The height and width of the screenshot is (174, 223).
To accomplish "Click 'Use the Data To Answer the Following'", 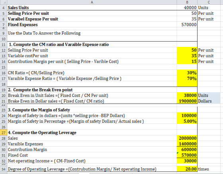I will pyautogui.click(x=44, y=33).
